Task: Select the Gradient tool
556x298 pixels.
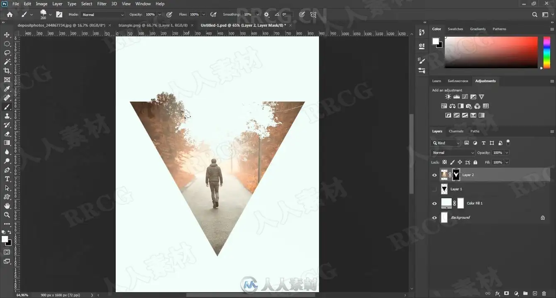Action: 7,143
